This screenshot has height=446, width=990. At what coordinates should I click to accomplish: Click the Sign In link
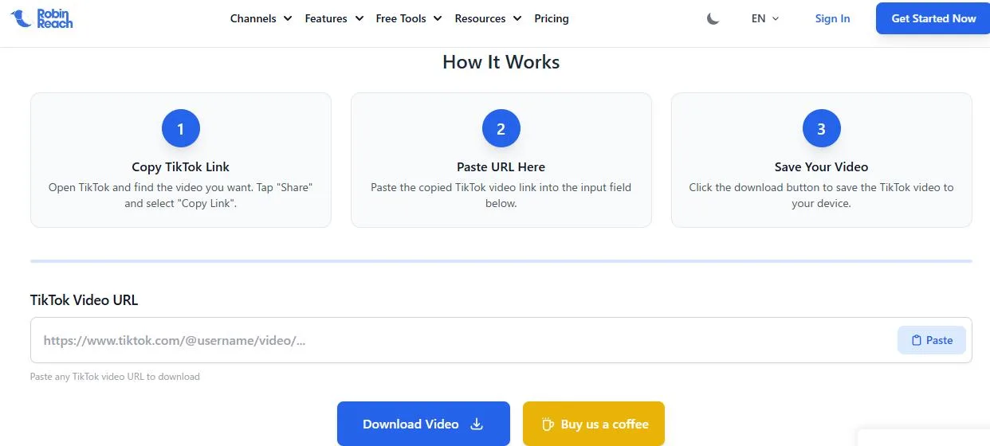click(x=832, y=18)
